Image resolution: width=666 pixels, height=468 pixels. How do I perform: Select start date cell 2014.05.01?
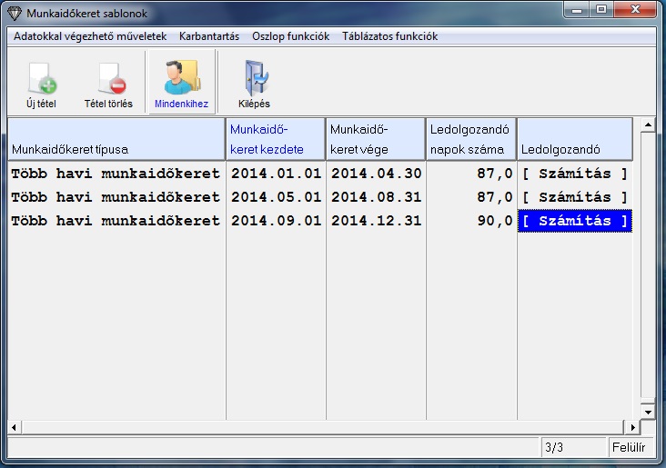[276, 196]
